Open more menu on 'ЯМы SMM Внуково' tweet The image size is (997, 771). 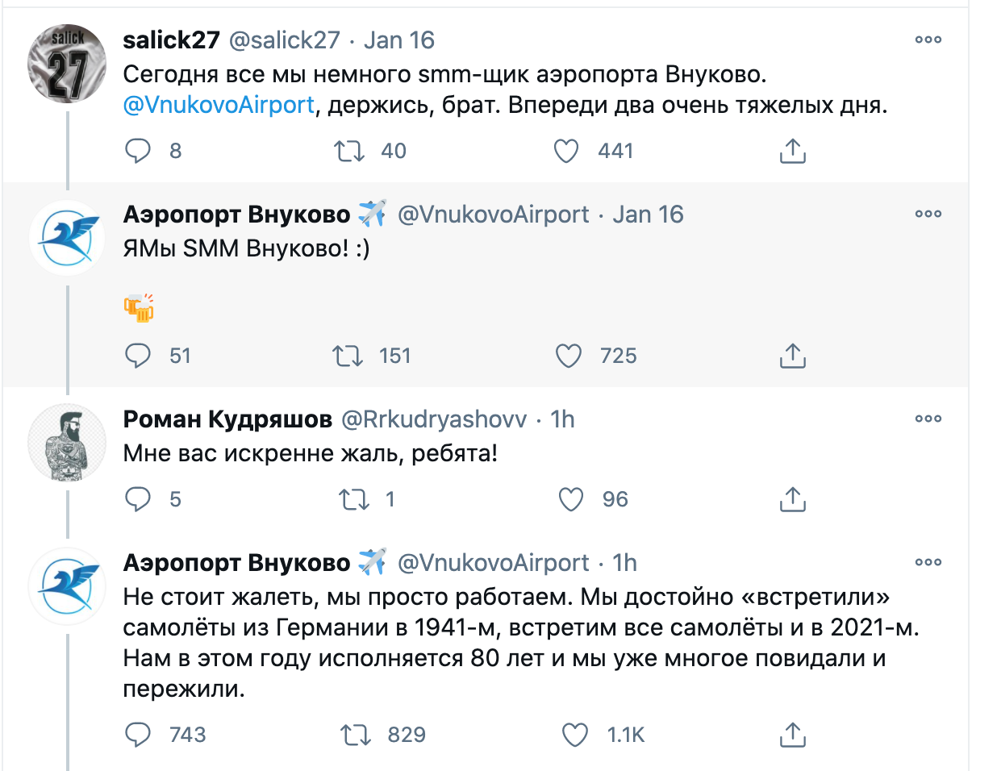click(x=928, y=214)
